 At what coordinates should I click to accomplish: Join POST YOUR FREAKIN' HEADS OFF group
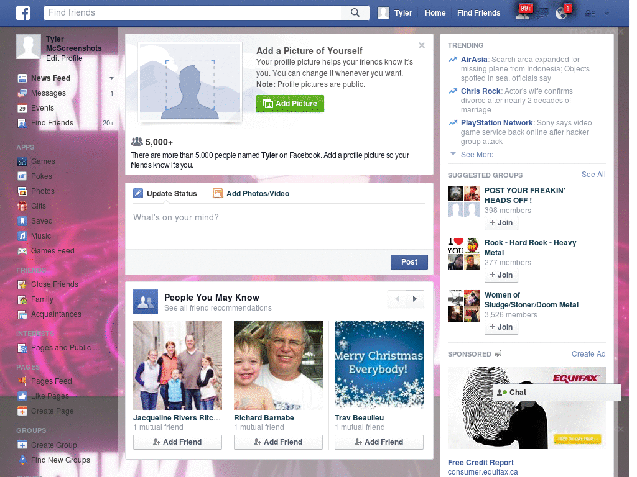pyautogui.click(x=501, y=223)
